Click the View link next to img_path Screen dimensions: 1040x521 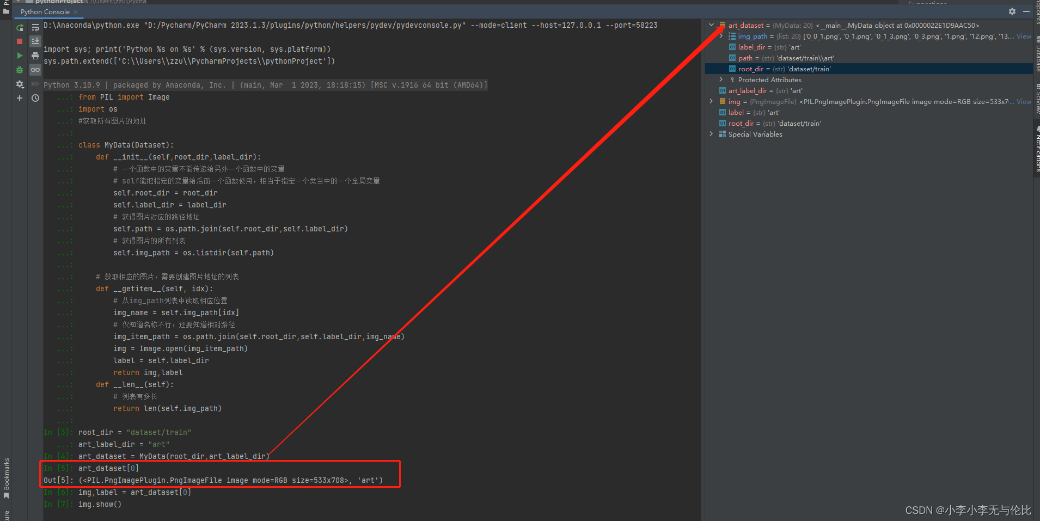click(x=1024, y=36)
